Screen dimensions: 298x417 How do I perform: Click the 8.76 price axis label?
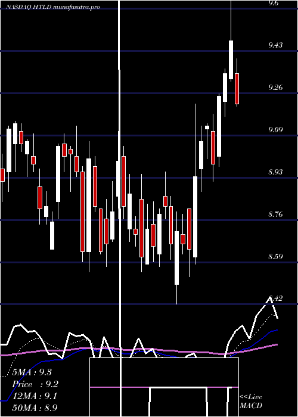[x=275, y=214]
